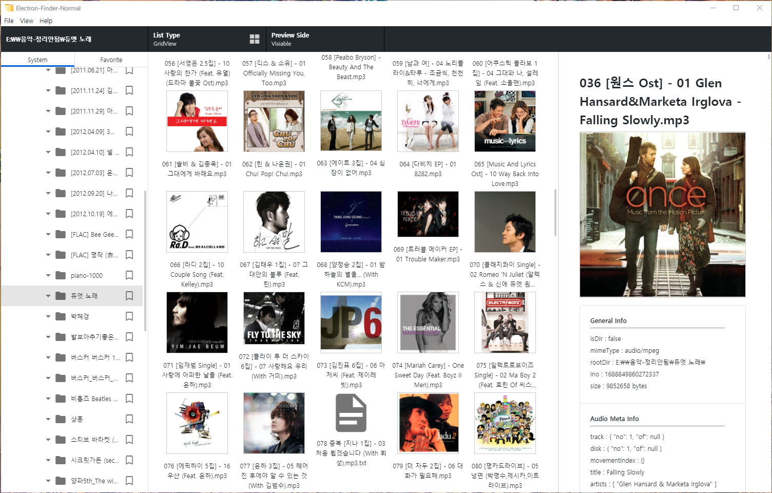This screenshot has height=493, width=772.
Task: Expand the piano-1000 tree node
Action: pyautogui.click(x=48, y=275)
